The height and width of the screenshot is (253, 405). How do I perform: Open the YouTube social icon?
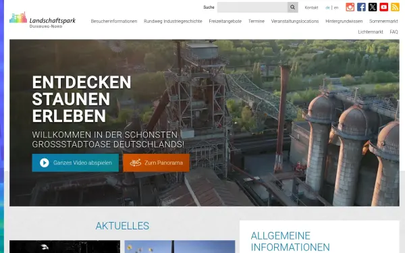(x=384, y=7)
